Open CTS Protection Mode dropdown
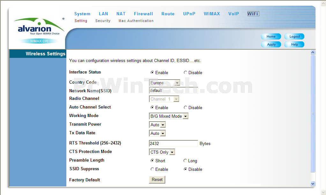 pos(162,152)
